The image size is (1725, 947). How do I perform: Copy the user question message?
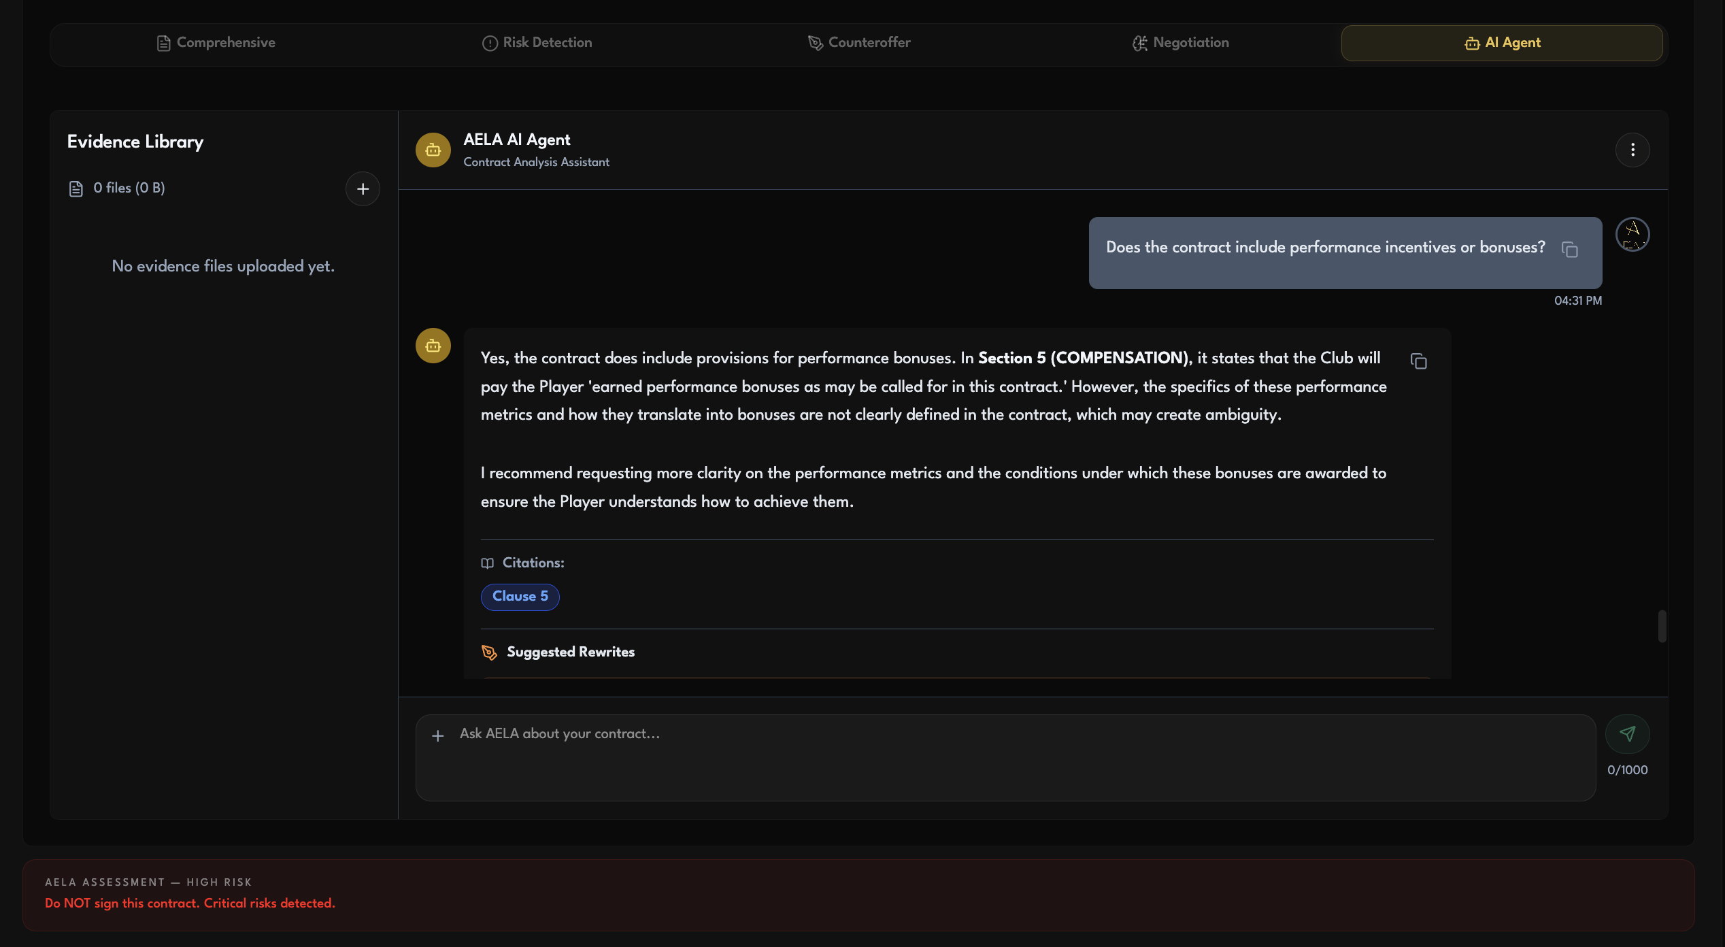coord(1570,250)
